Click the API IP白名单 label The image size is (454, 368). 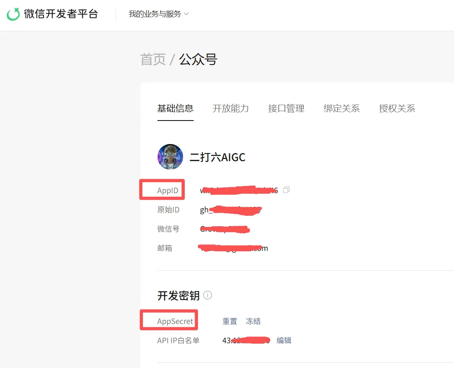point(178,341)
